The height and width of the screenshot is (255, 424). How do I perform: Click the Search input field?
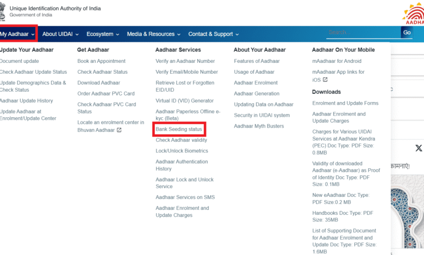click(x=363, y=33)
